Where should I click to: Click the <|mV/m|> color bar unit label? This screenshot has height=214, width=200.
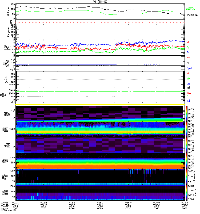pos(195,177)
